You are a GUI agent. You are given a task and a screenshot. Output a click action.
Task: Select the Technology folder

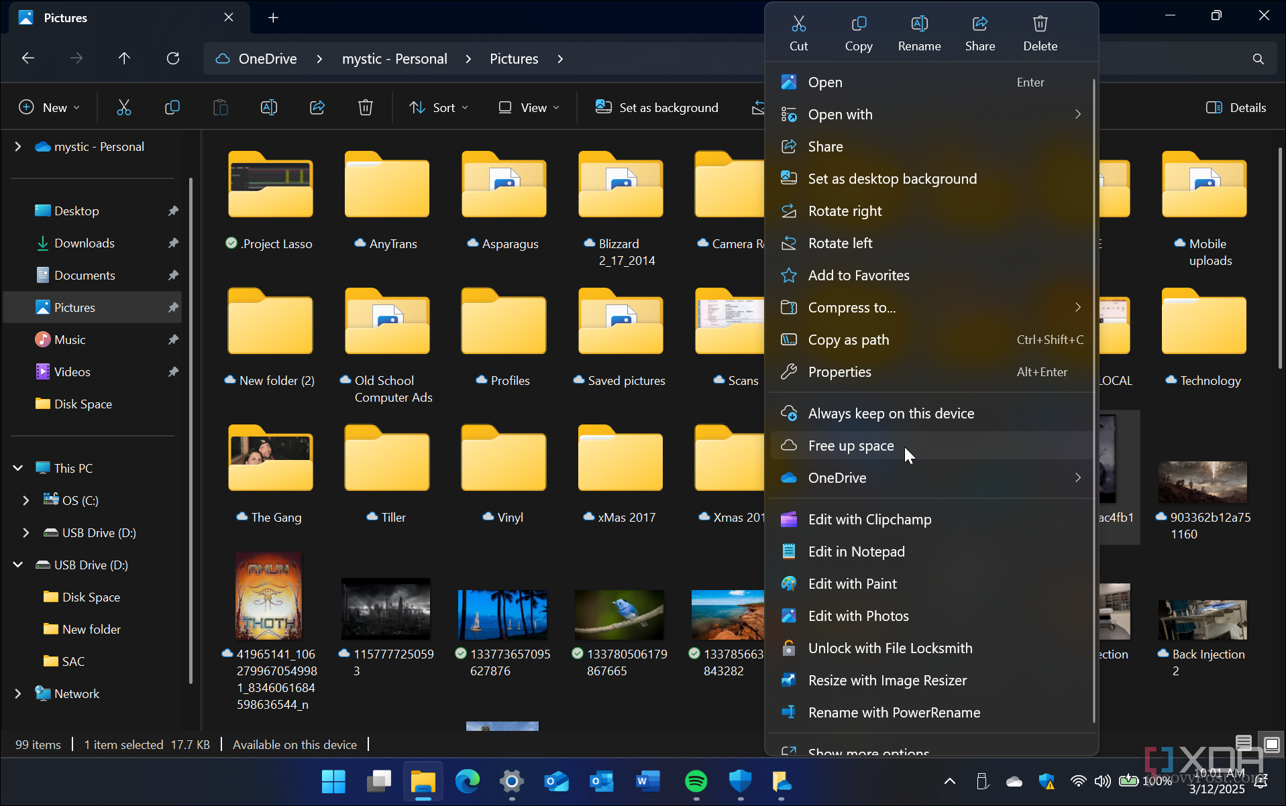click(x=1204, y=339)
